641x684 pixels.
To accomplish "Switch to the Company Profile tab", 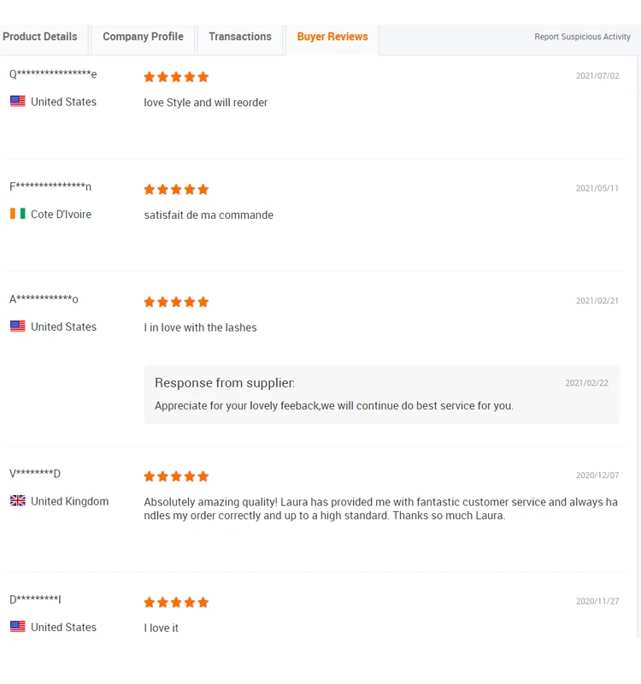I will 143,37.
